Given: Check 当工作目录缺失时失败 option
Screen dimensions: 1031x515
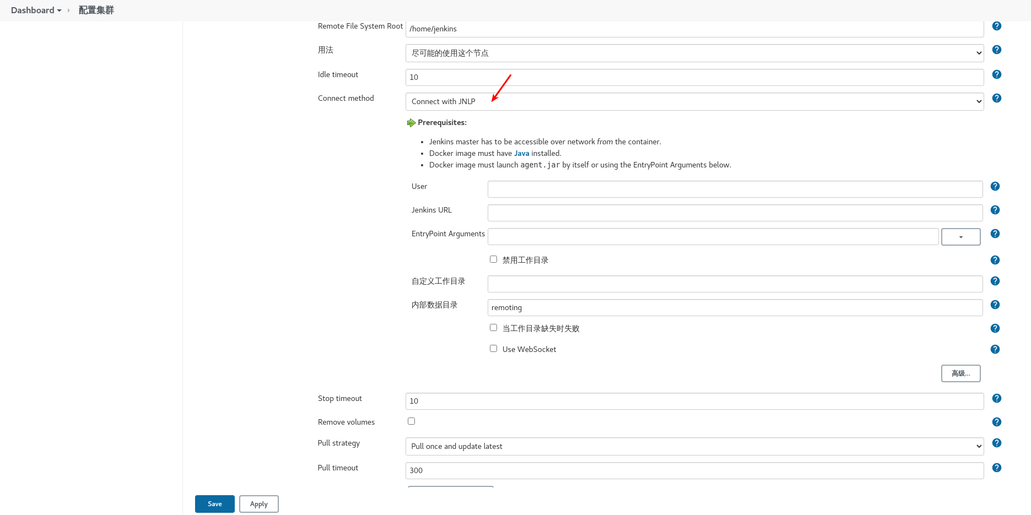Looking at the screenshot, I should 493,327.
